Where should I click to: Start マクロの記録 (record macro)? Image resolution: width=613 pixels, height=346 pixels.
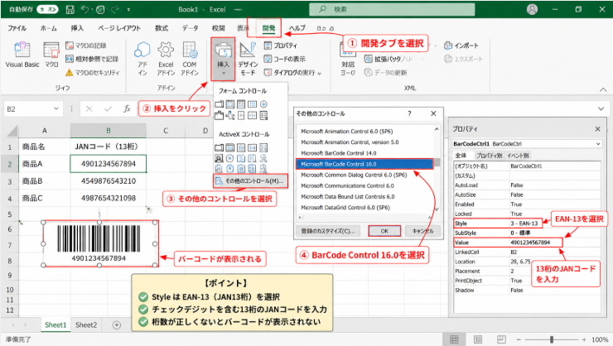(86, 46)
